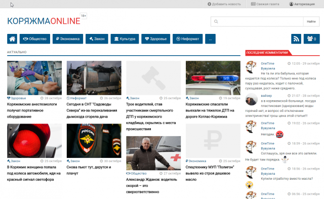Click OneTime's avatar in top comment
The height and width of the screenshot is (199, 324).
pyautogui.click(x=251, y=67)
